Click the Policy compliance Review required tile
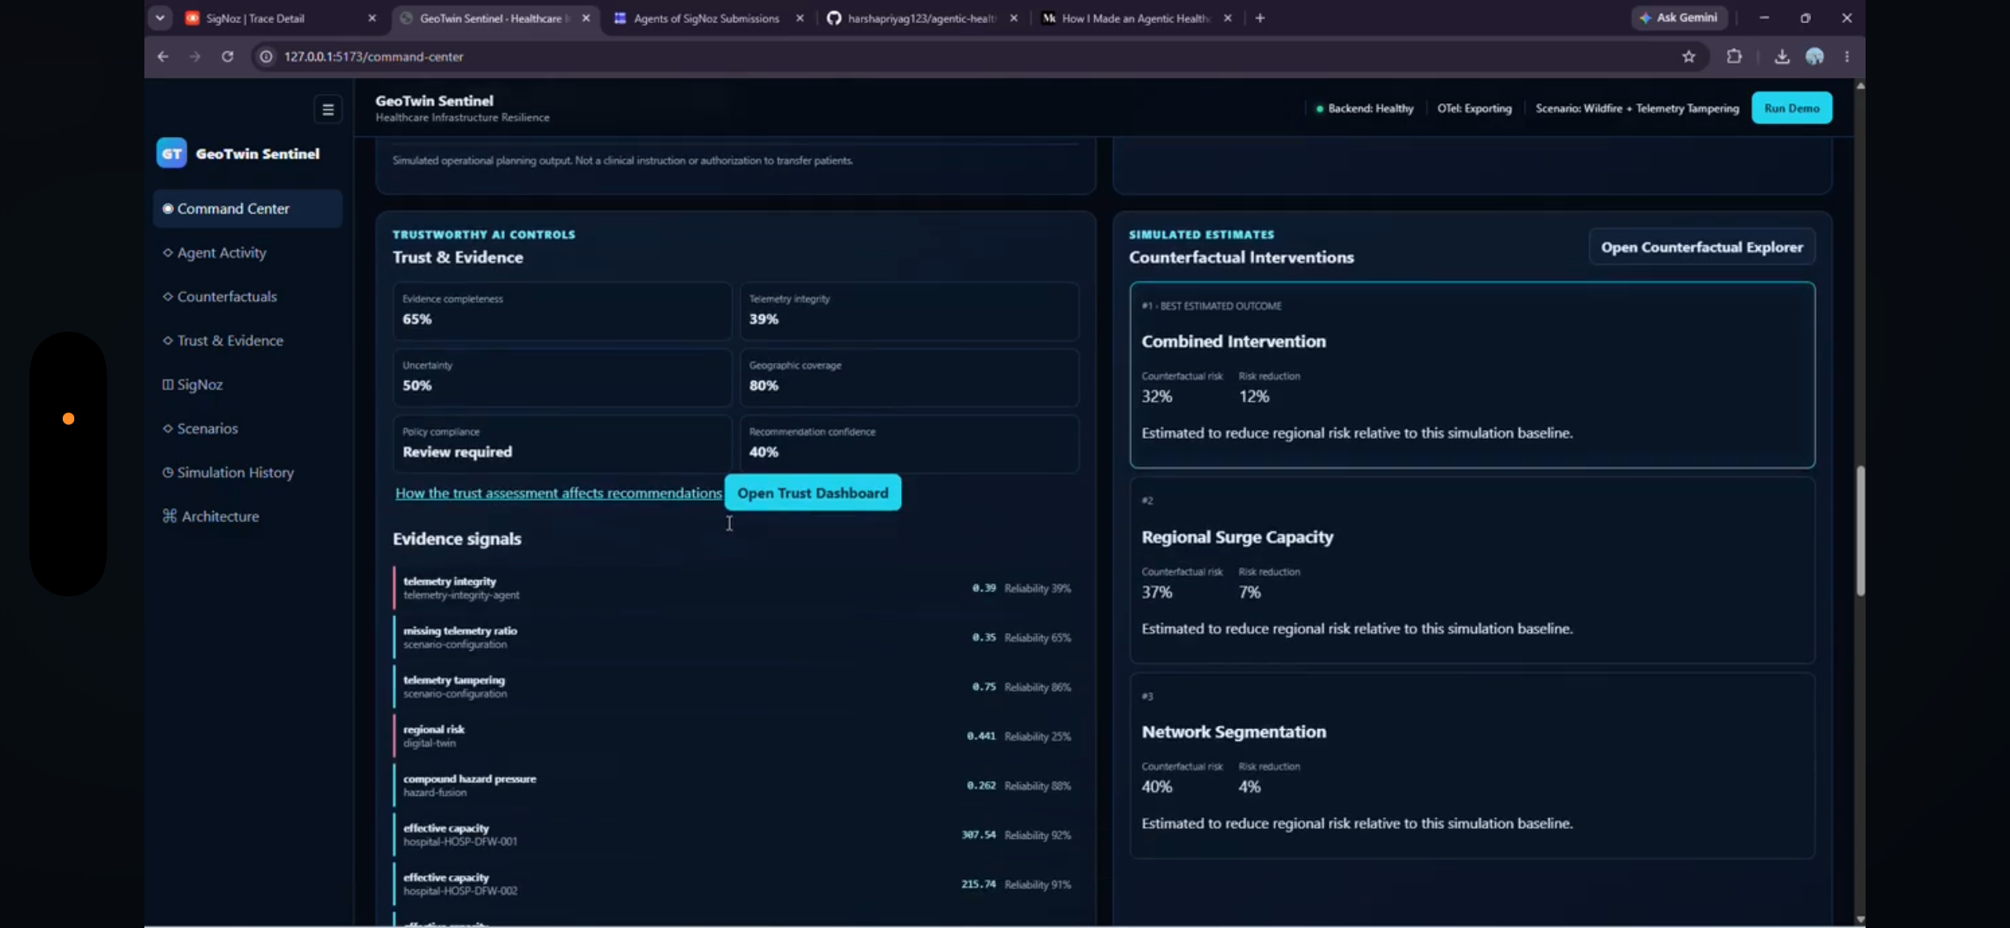This screenshot has width=2010, height=928. click(562, 444)
